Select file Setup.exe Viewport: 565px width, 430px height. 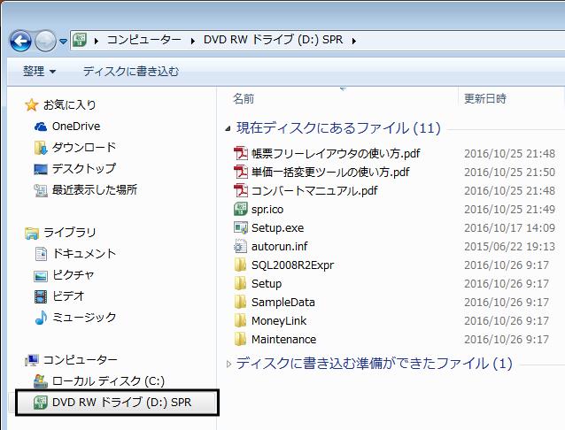click(x=277, y=228)
